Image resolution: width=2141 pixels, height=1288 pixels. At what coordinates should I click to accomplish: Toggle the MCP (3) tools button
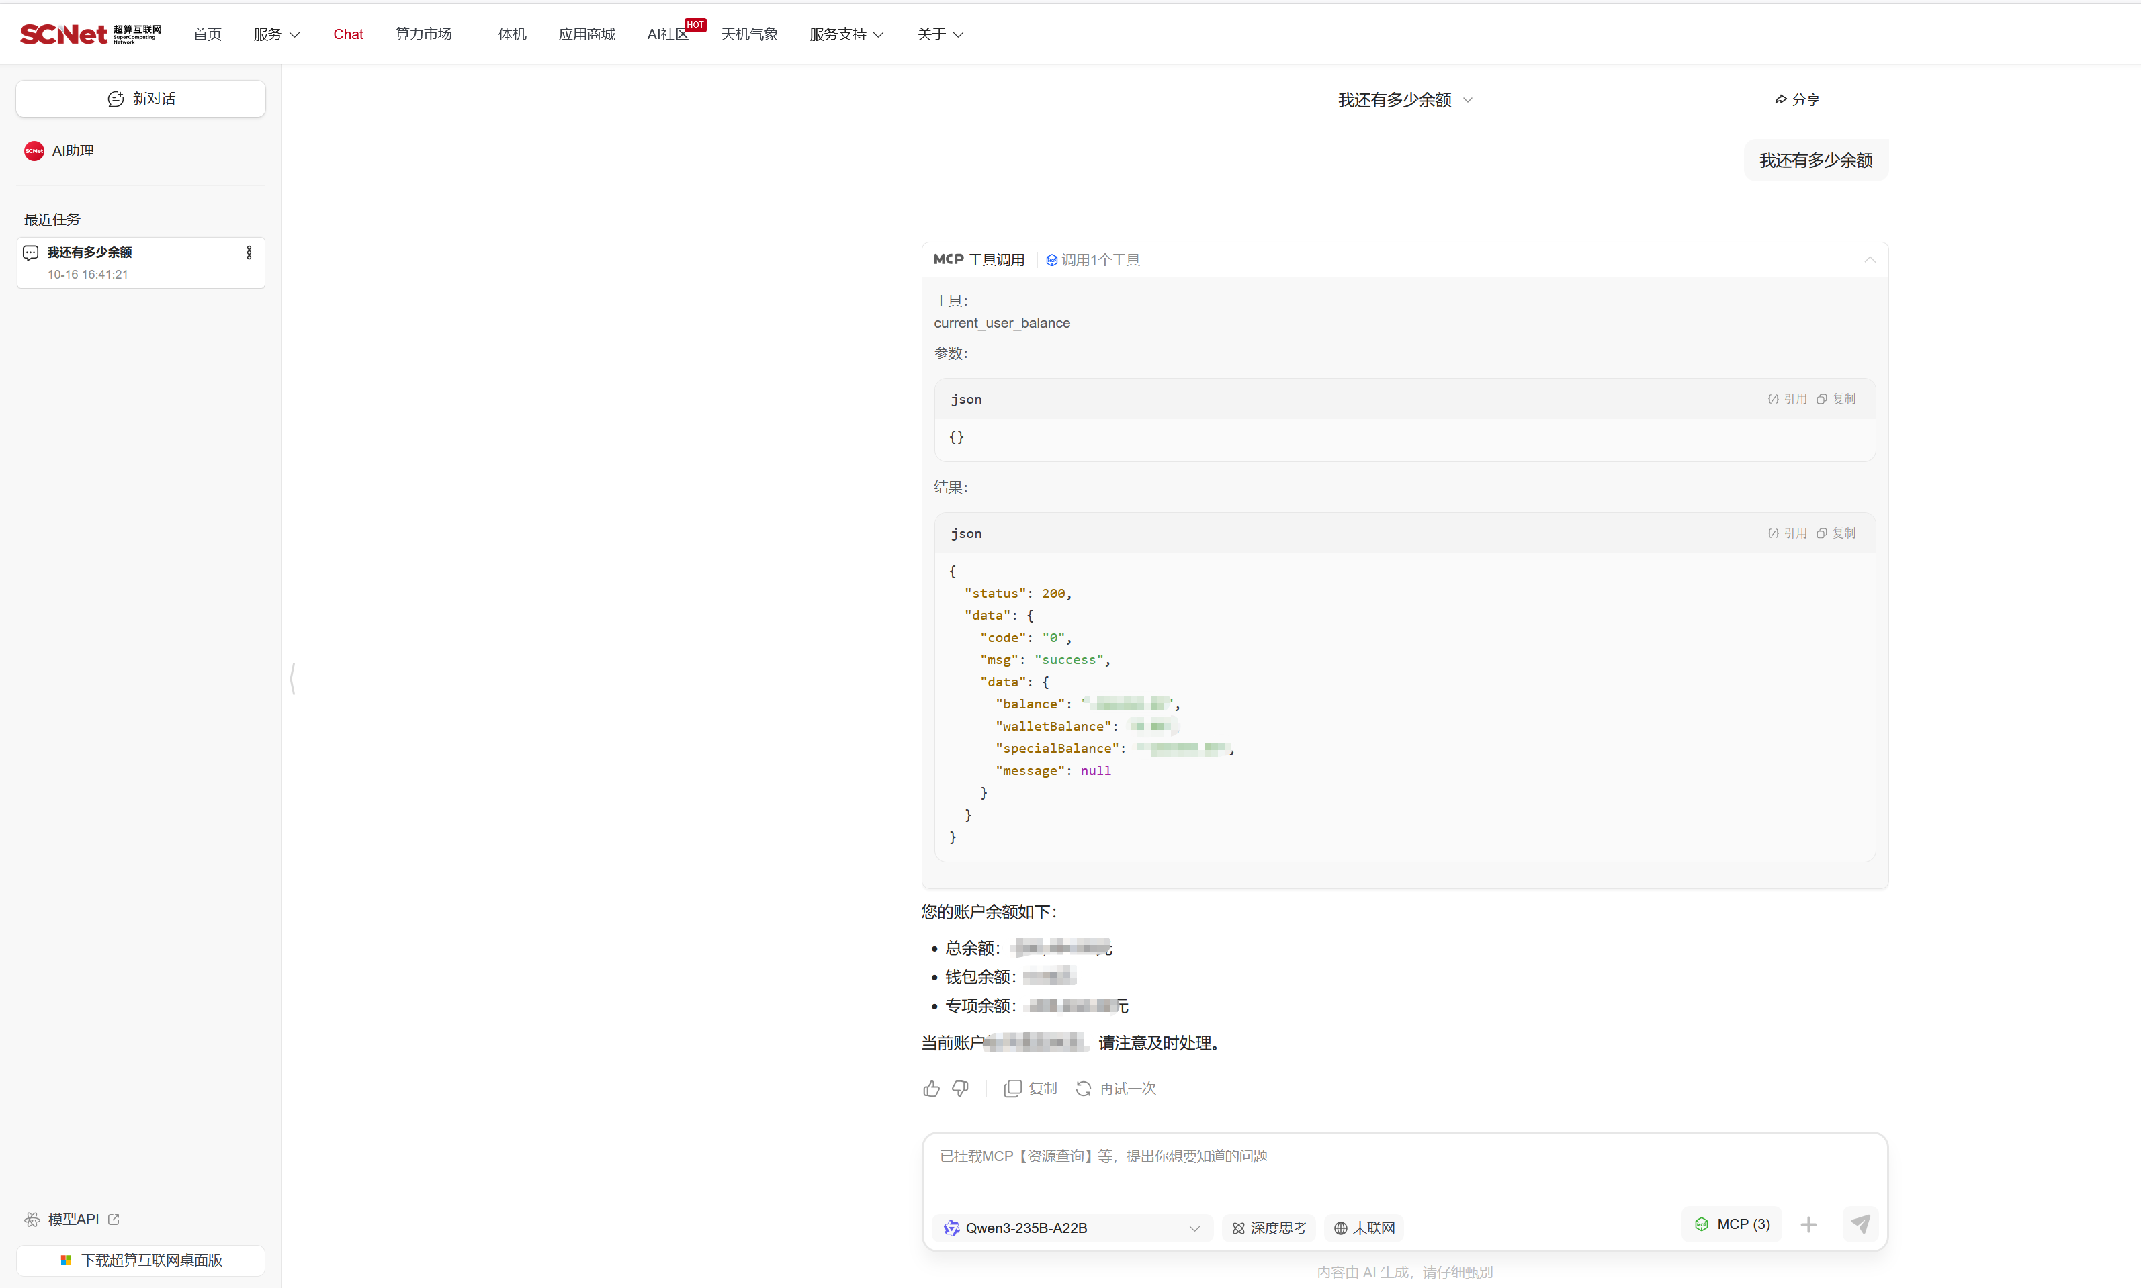tap(1732, 1224)
